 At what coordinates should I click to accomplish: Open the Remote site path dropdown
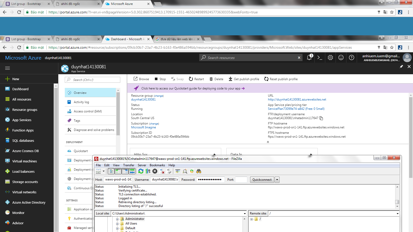point(398,213)
